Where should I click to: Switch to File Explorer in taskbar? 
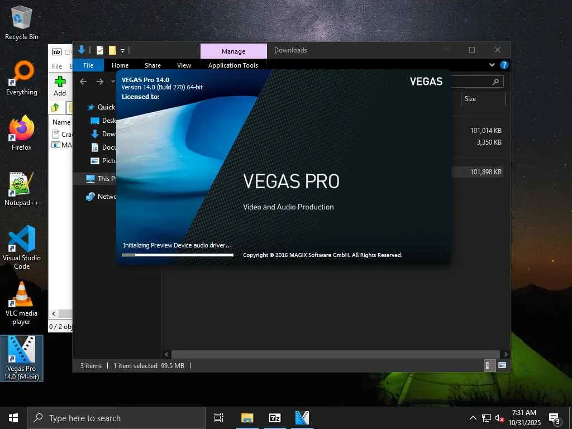pos(247,418)
